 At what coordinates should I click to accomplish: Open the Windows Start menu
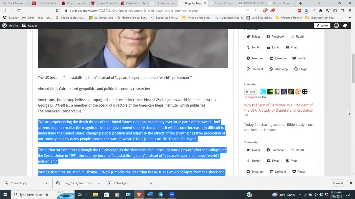pos(5,195)
